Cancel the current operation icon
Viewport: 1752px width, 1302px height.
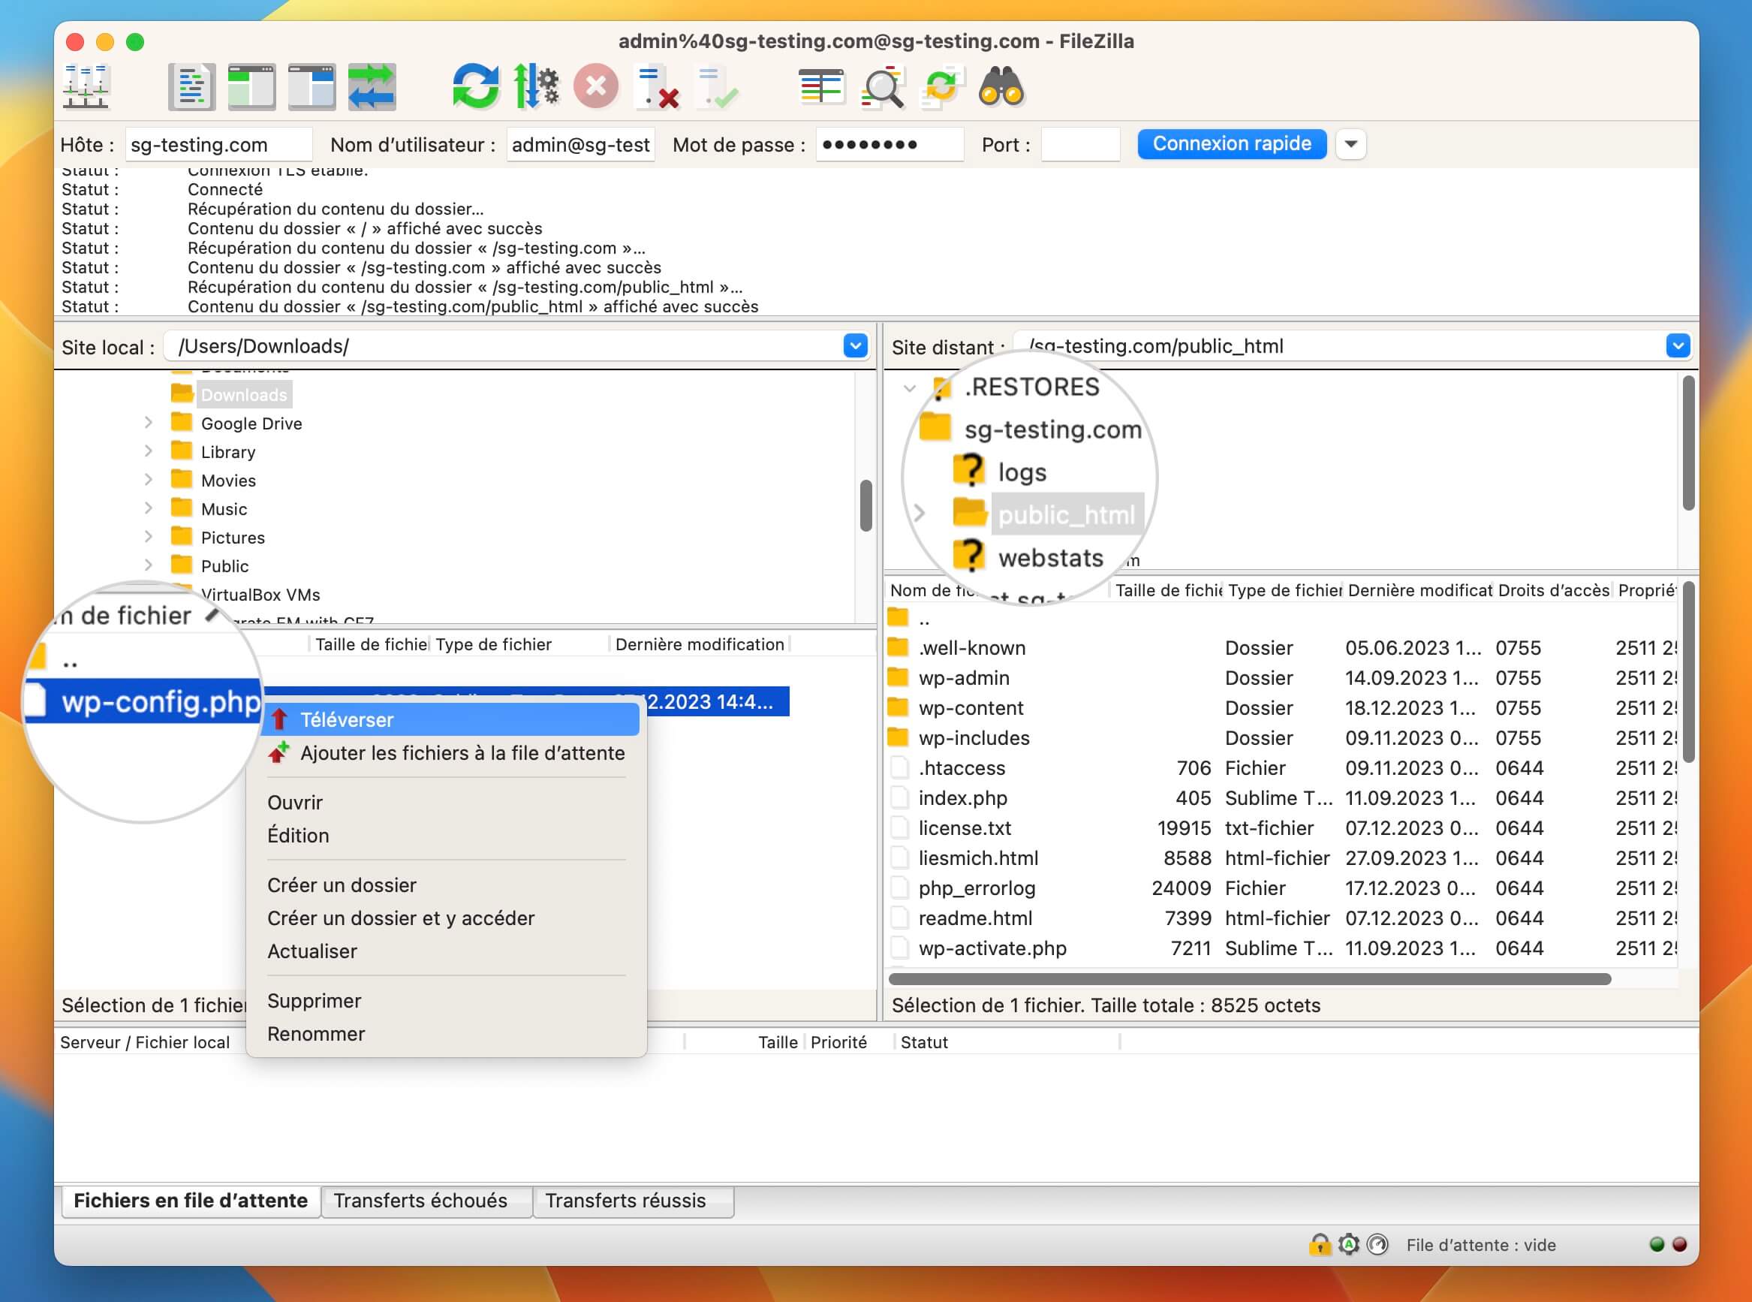pyautogui.click(x=596, y=86)
